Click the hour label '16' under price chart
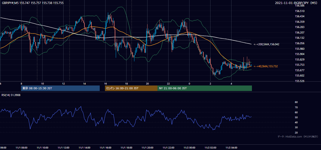 (x=105, y=83)
